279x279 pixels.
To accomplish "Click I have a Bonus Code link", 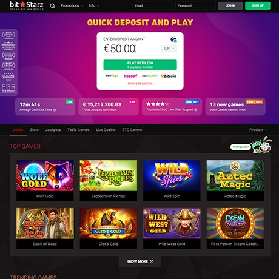I will (140, 84).
